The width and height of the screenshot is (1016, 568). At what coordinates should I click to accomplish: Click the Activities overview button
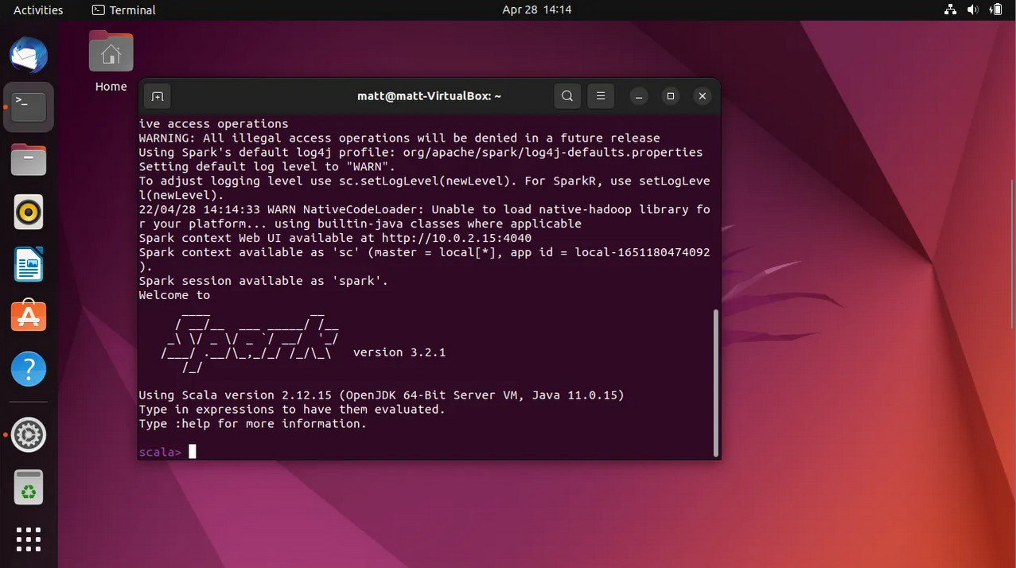point(38,10)
